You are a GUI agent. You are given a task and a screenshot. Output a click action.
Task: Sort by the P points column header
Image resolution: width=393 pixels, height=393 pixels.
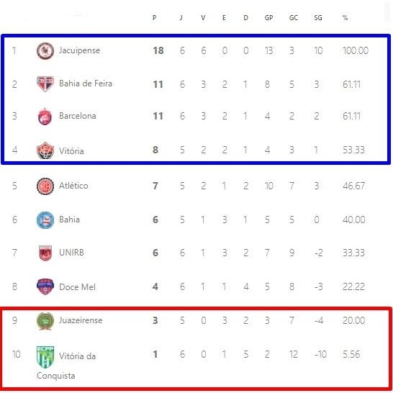[x=154, y=18]
